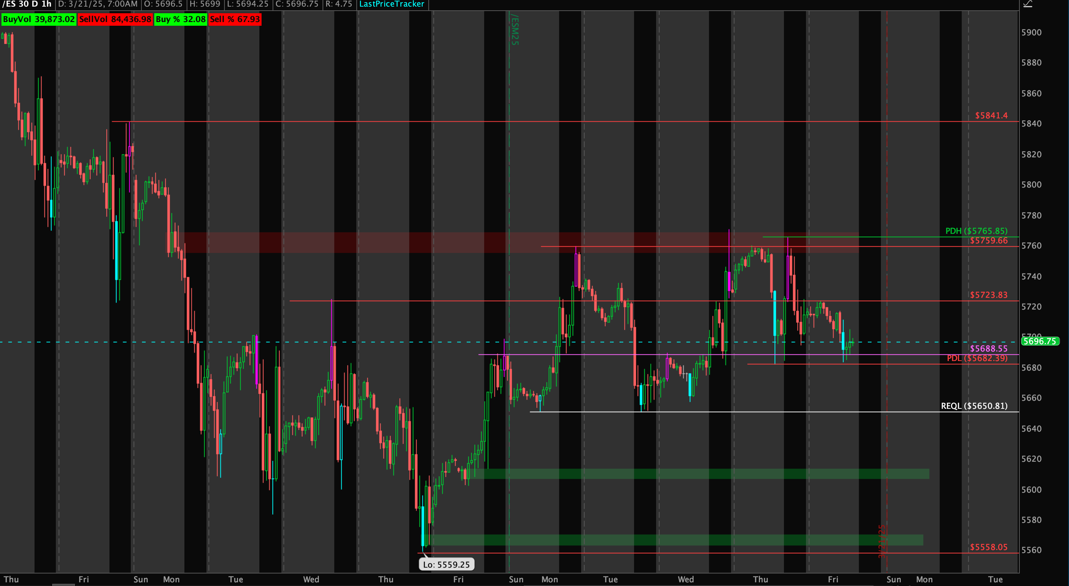Click the drawings curve icon above price axis
The image size is (1069, 586).
pos(1027,4)
